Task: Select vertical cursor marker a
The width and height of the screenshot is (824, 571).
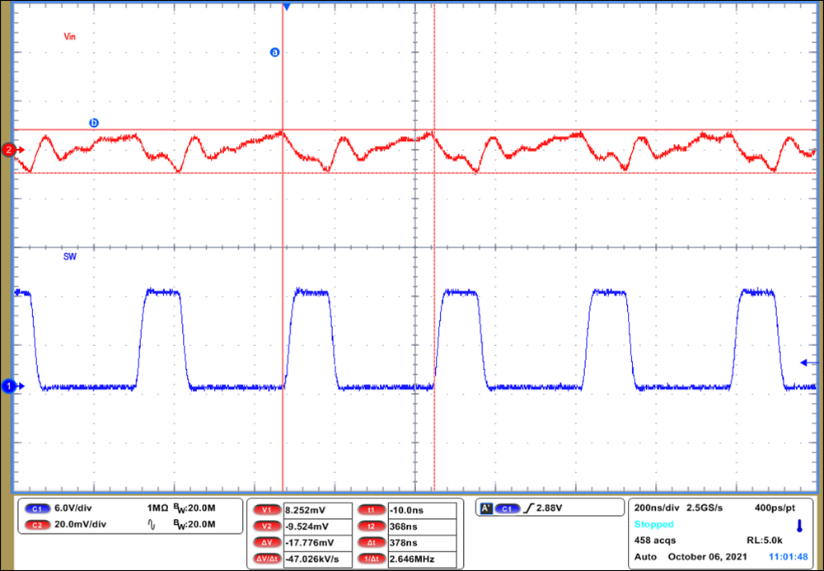Action: pyautogui.click(x=274, y=52)
